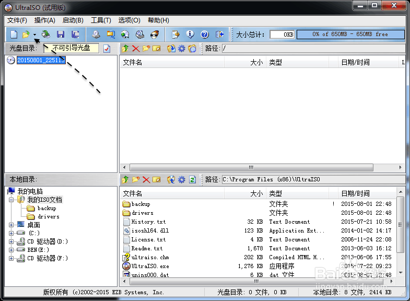Open the reopen dropdown arrow beside Open
Image resolution: width=410 pixels, height=301 pixels.
34,34
